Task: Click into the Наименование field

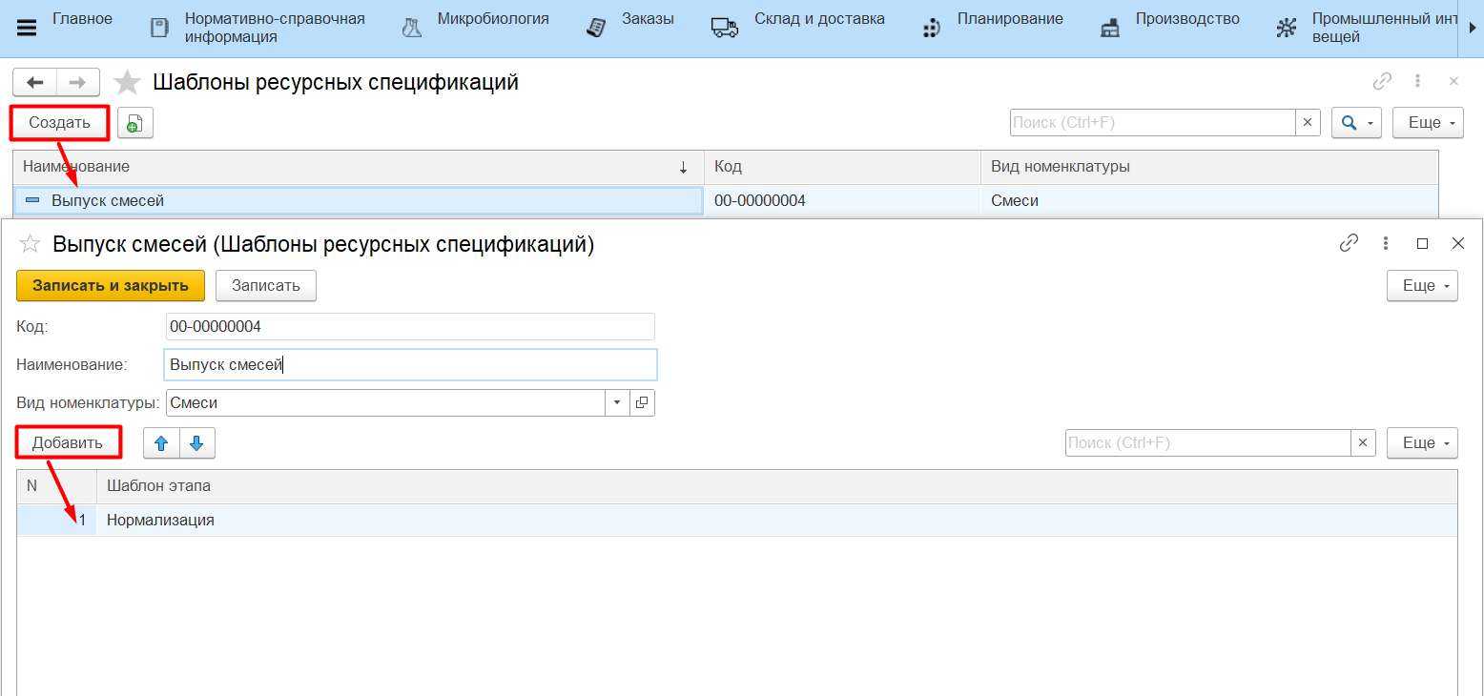Action: pyautogui.click(x=410, y=364)
